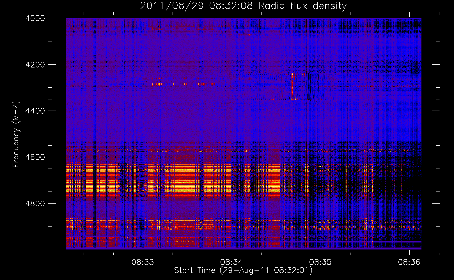Screen dimensions: 454x280
Task: Select the 08:35 time axis label
Action: pos(320,262)
